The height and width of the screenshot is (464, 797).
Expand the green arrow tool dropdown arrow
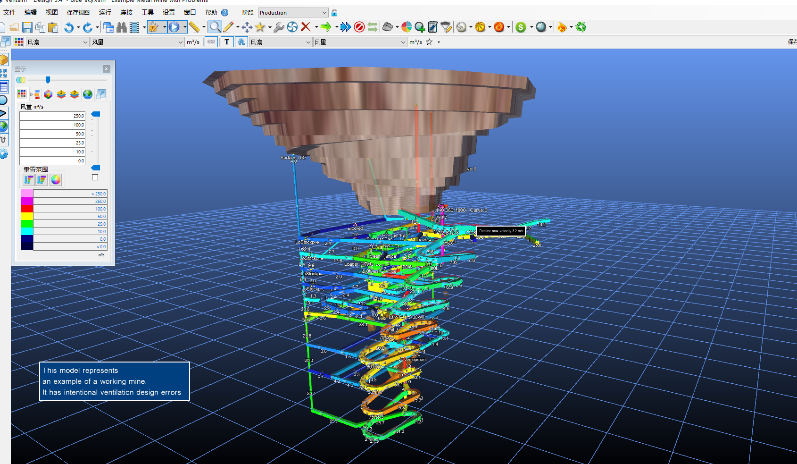pyautogui.click(x=336, y=27)
